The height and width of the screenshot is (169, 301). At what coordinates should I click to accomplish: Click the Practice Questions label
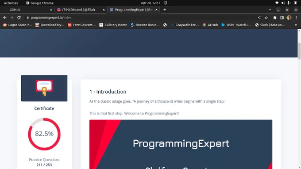[x=44, y=160]
